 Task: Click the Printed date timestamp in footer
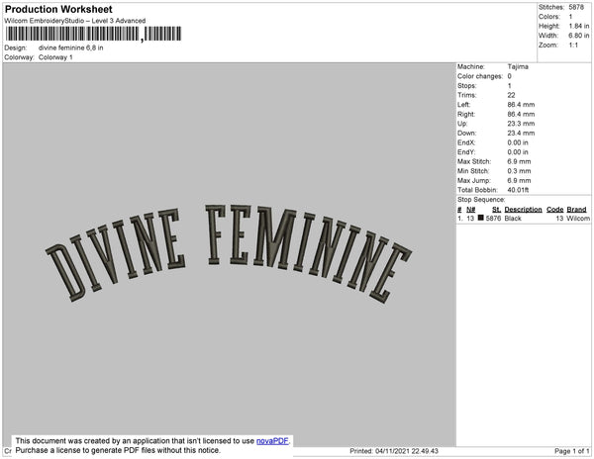point(394,451)
